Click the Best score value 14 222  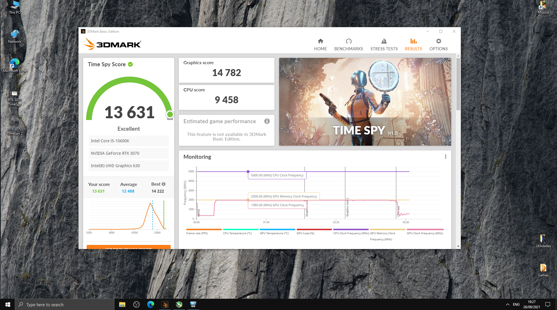click(x=158, y=191)
